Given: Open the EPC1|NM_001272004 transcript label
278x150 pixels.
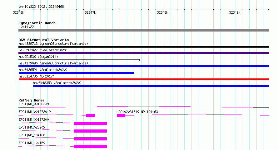Looking at the screenshot, I should [x=35, y=120].
